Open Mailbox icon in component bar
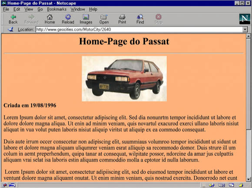This screenshot has width=252, height=188. point(222,185)
